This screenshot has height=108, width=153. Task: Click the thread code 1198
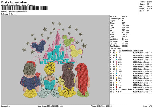135,71
